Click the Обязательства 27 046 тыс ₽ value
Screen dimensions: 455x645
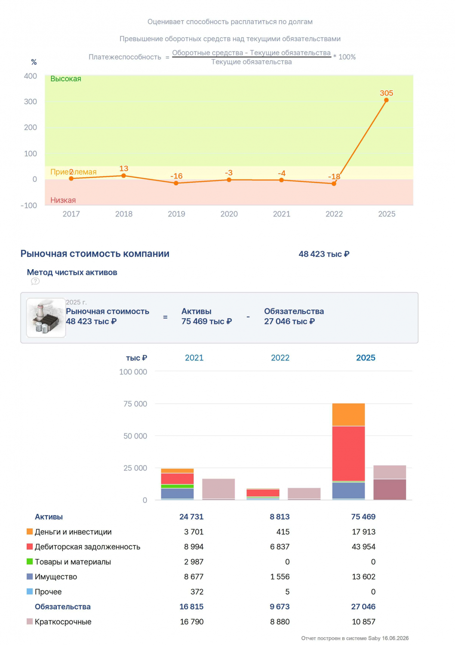point(289,321)
